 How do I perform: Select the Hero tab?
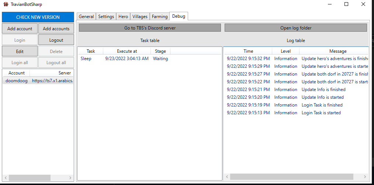[123, 17]
